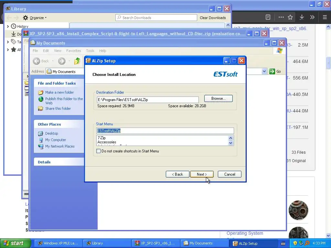Cancel the ALZip installation
The image size is (331, 248).
(x=230, y=174)
